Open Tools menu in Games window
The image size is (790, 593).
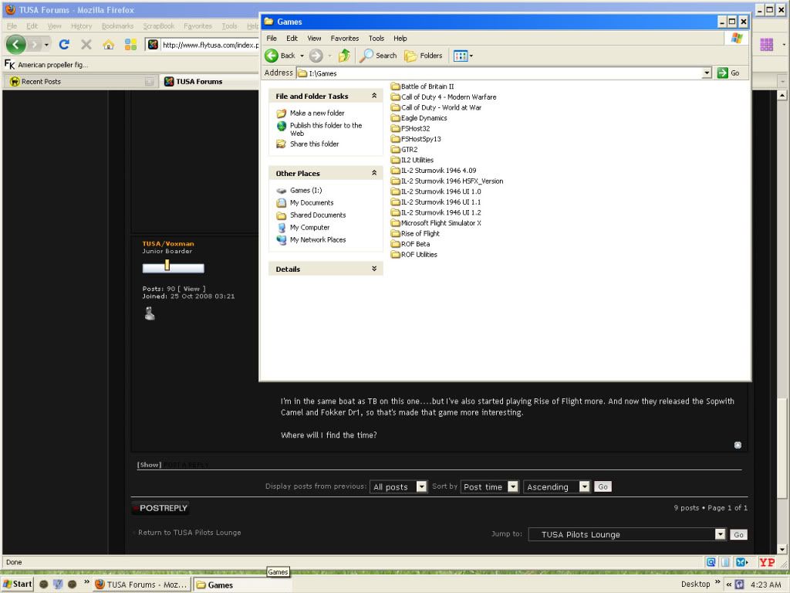coord(376,39)
